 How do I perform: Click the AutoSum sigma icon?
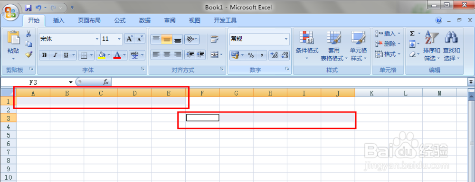click(x=412, y=34)
